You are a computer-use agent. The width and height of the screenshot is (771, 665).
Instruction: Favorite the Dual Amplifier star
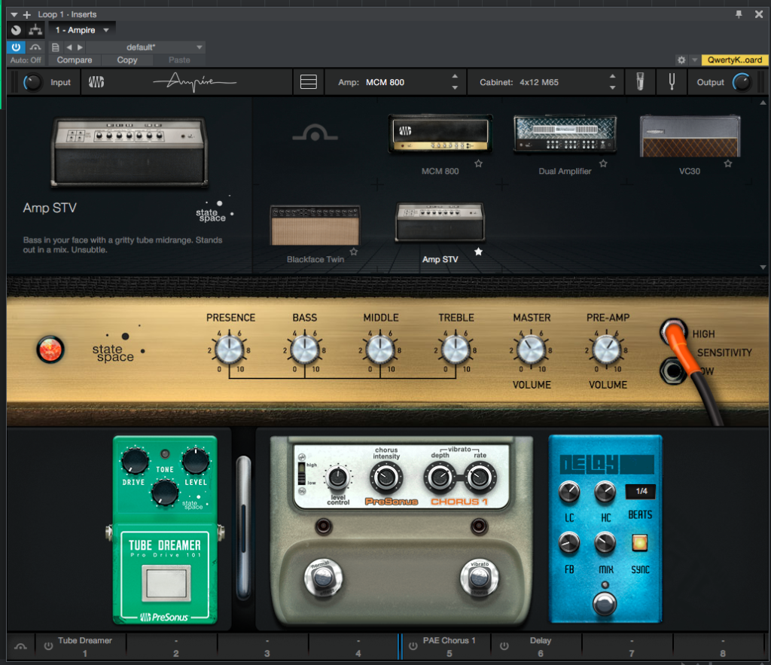tap(603, 163)
